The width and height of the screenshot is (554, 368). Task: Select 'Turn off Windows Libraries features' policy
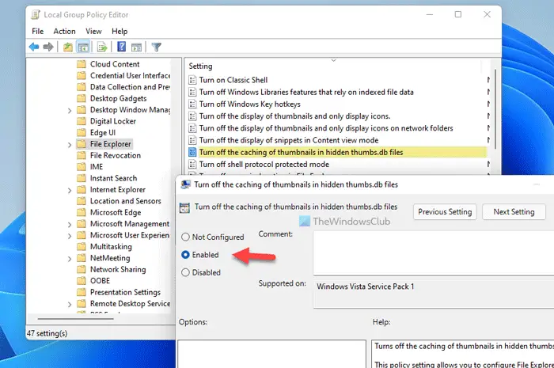(x=306, y=92)
